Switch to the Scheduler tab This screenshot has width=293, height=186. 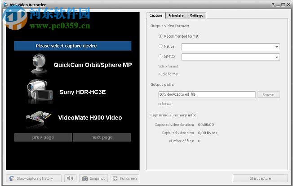(176, 16)
